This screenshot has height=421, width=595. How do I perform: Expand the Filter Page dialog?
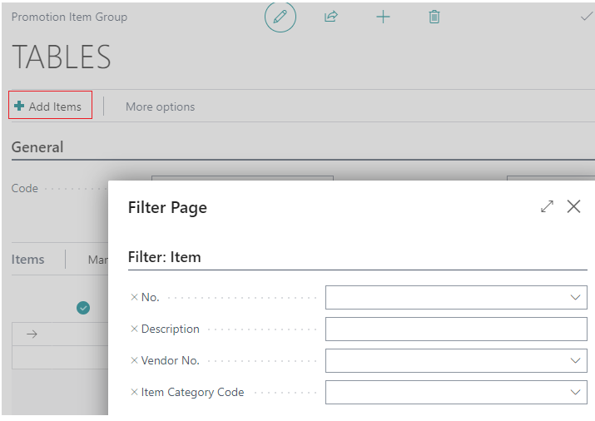(547, 206)
